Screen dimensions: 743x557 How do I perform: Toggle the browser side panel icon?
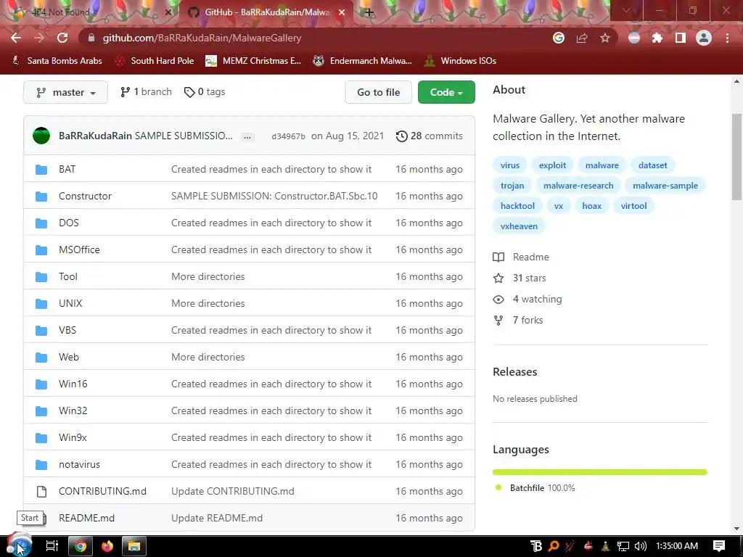(x=681, y=38)
